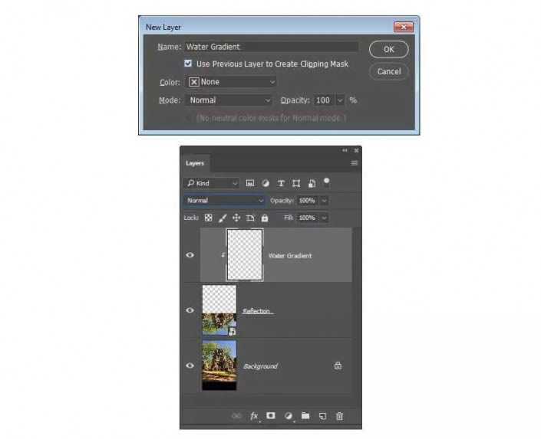Click the layer mask icon at panel bottom

(x=270, y=416)
